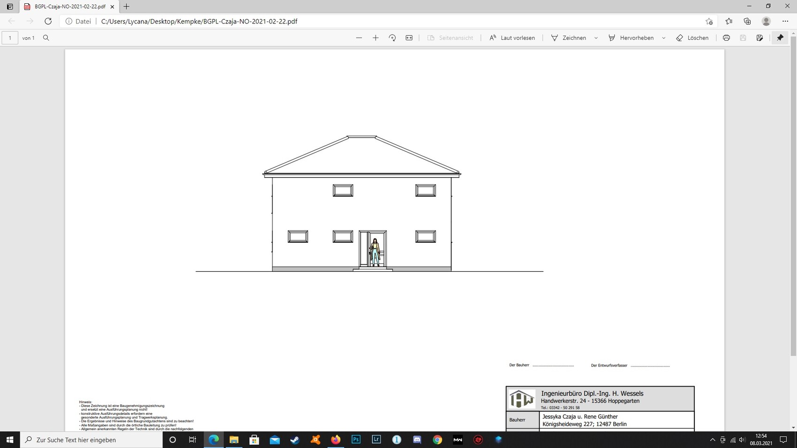
Task: Select the BGPL-Czaja PDF tab
Action: (69, 7)
